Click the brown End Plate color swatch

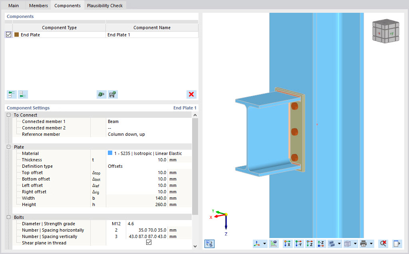(x=17, y=35)
